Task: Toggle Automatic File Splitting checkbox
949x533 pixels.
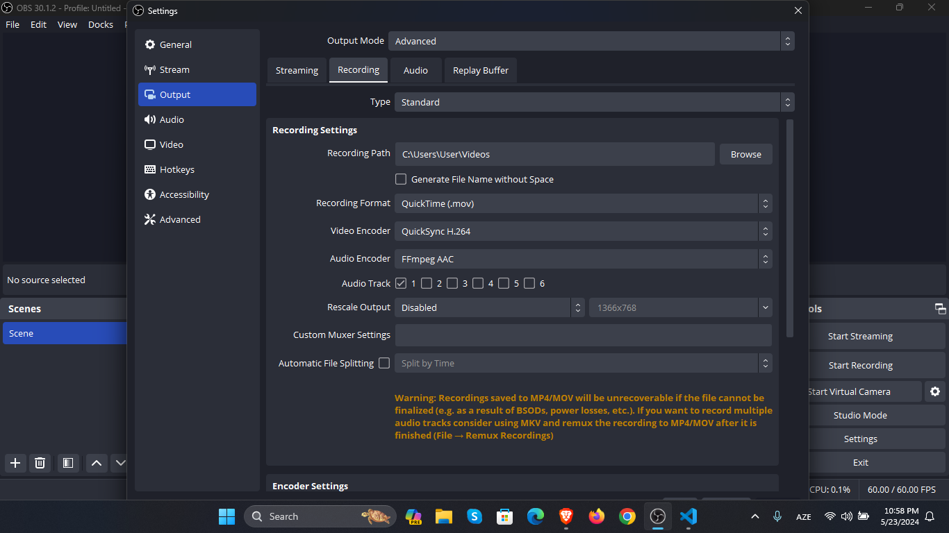Action: pos(384,363)
